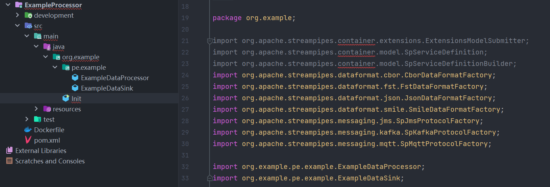Click the 'package org.example;' line

point(254,18)
